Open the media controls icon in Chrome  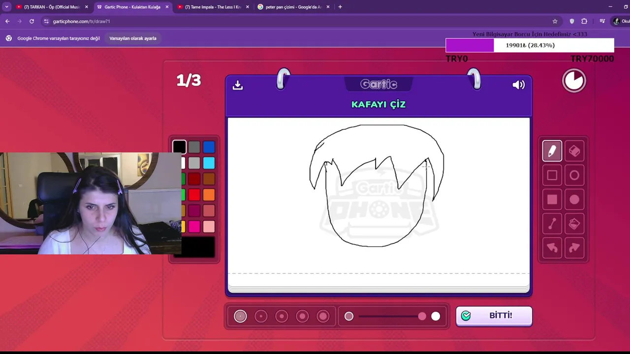(x=602, y=21)
